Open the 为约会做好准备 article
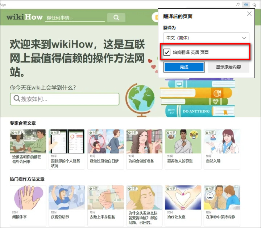The image size is (261, 228). (x=144, y=149)
